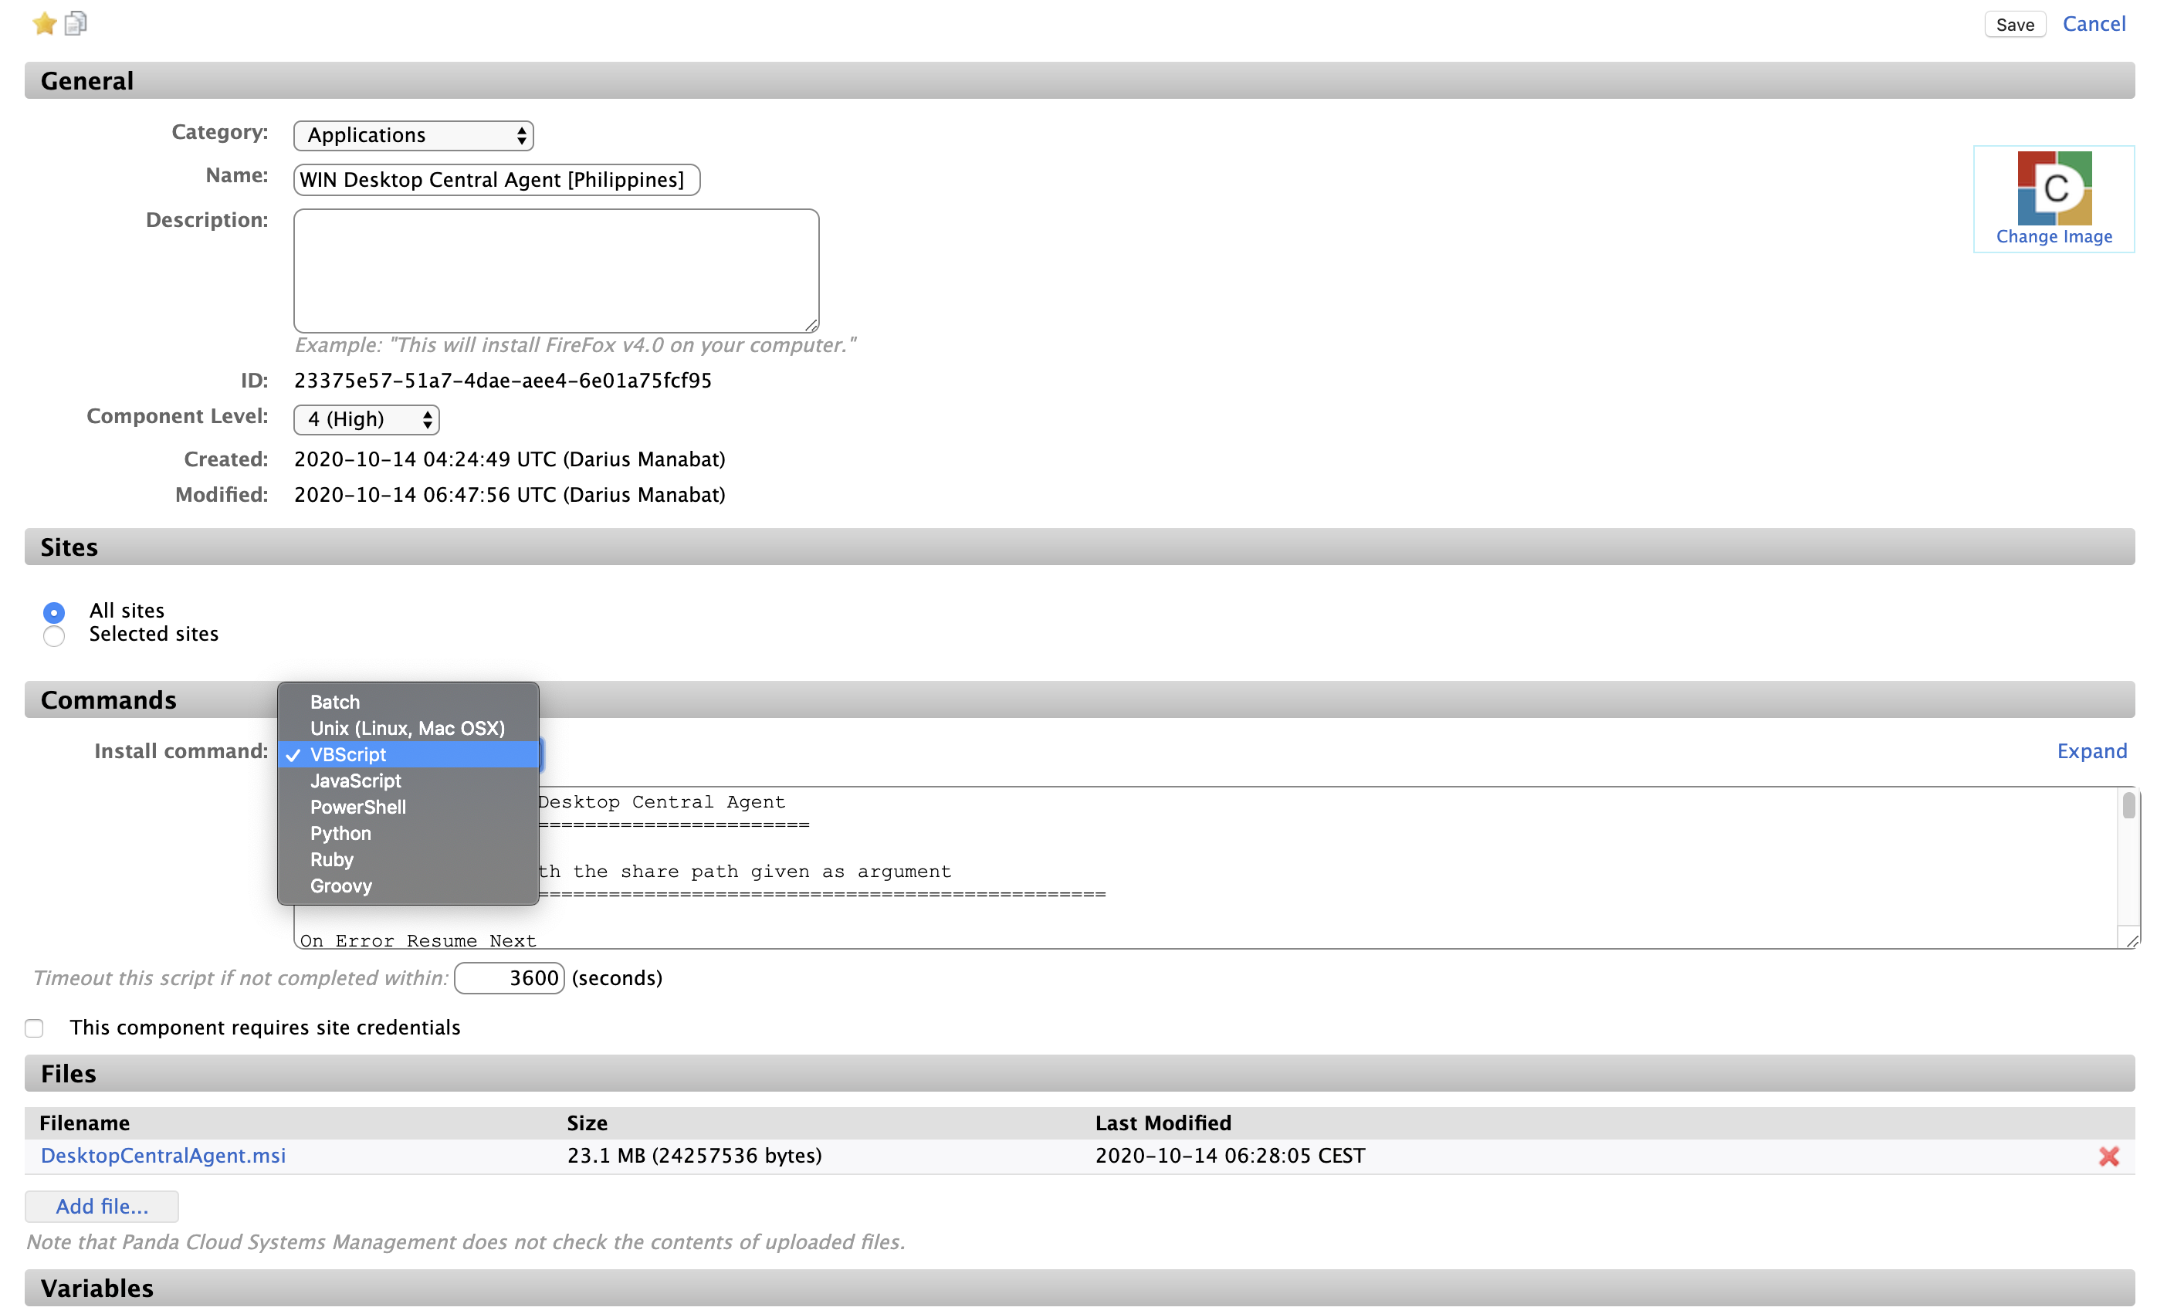Click the copy component document icon

[x=76, y=24]
